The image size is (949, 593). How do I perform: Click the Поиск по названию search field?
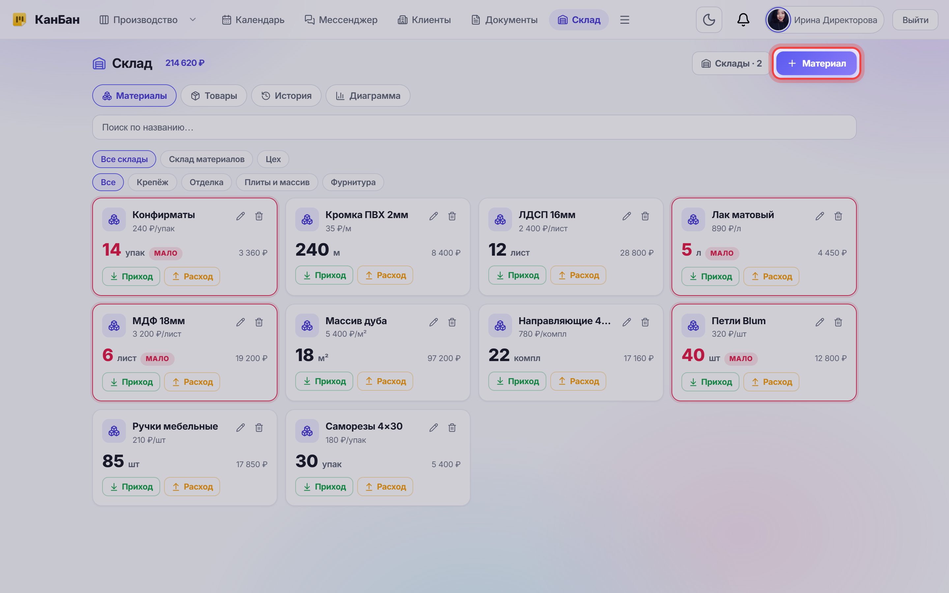click(474, 127)
